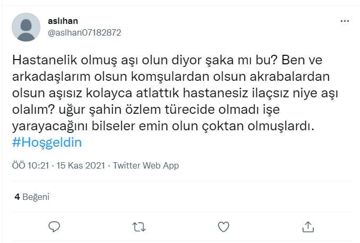This screenshot has height=243, width=360.
Task: Click the handle @aslhan07182872
Action: click(85, 32)
